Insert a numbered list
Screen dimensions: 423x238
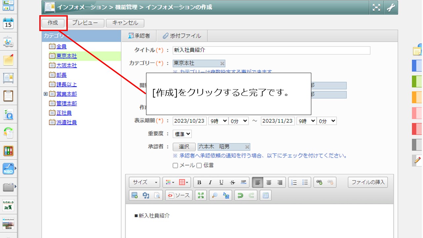pyautogui.click(x=294, y=182)
